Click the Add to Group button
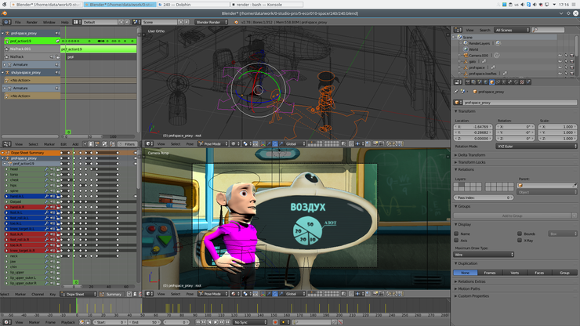 pyautogui.click(x=513, y=216)
